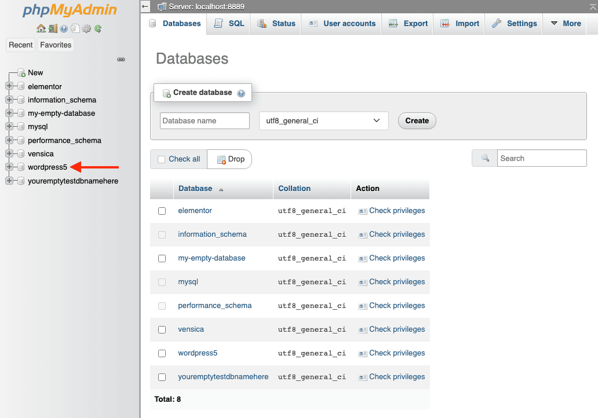Image resolution: width=598 pixels, height=418 pixels.
Task: Expand performance_schema in navigation tree
Action: tap(9, 140)
